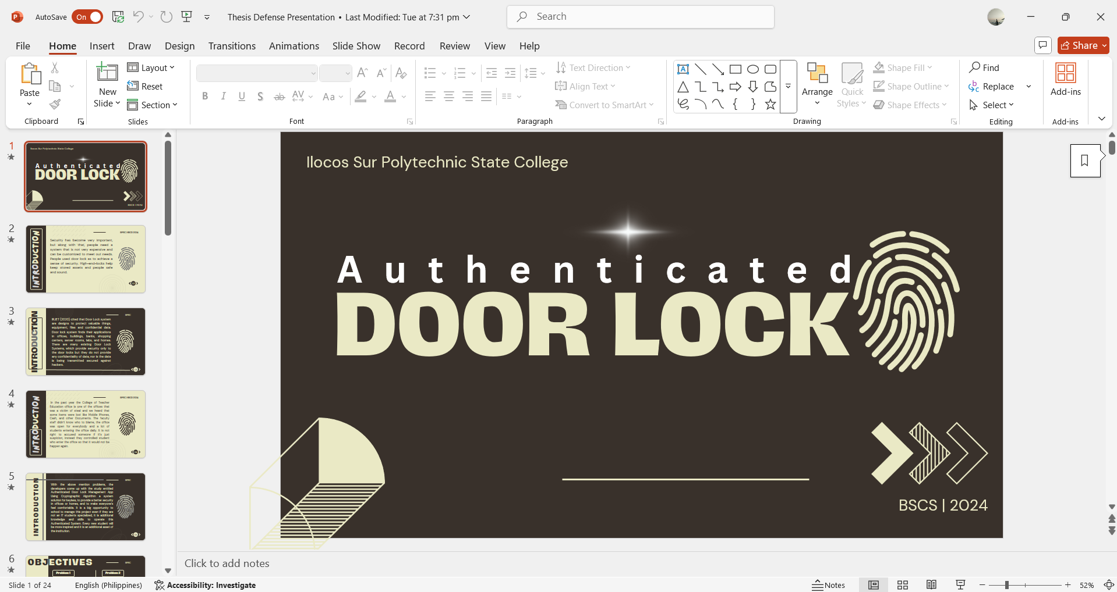The width and height of the screenshot is (1117, 592).
Task: Center align the paragraph
Action: pos(449,97)
